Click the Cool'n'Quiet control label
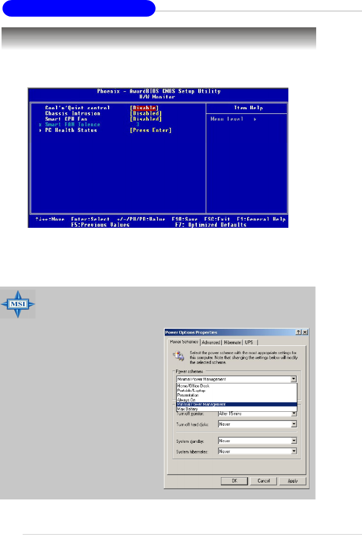 (77, 108)
